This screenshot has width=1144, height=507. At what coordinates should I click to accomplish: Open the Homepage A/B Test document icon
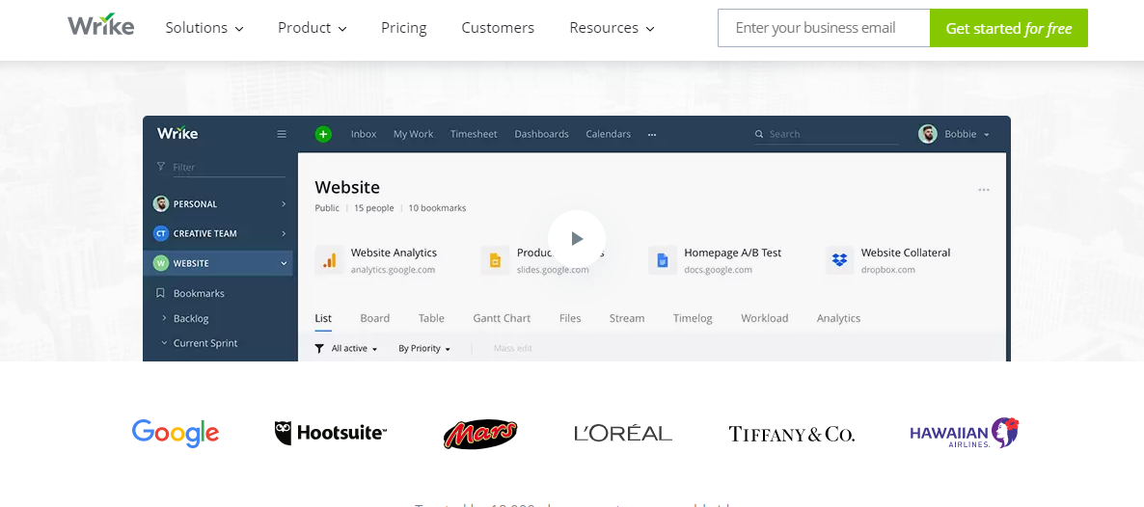(x=662, y=260)
